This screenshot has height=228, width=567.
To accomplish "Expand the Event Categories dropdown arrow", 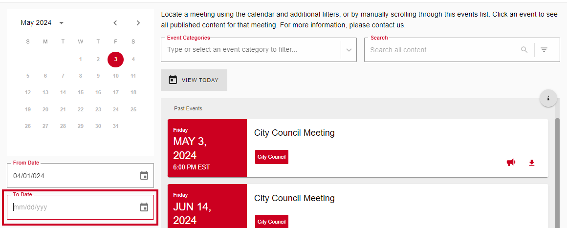I will click(x=349, y=50).
